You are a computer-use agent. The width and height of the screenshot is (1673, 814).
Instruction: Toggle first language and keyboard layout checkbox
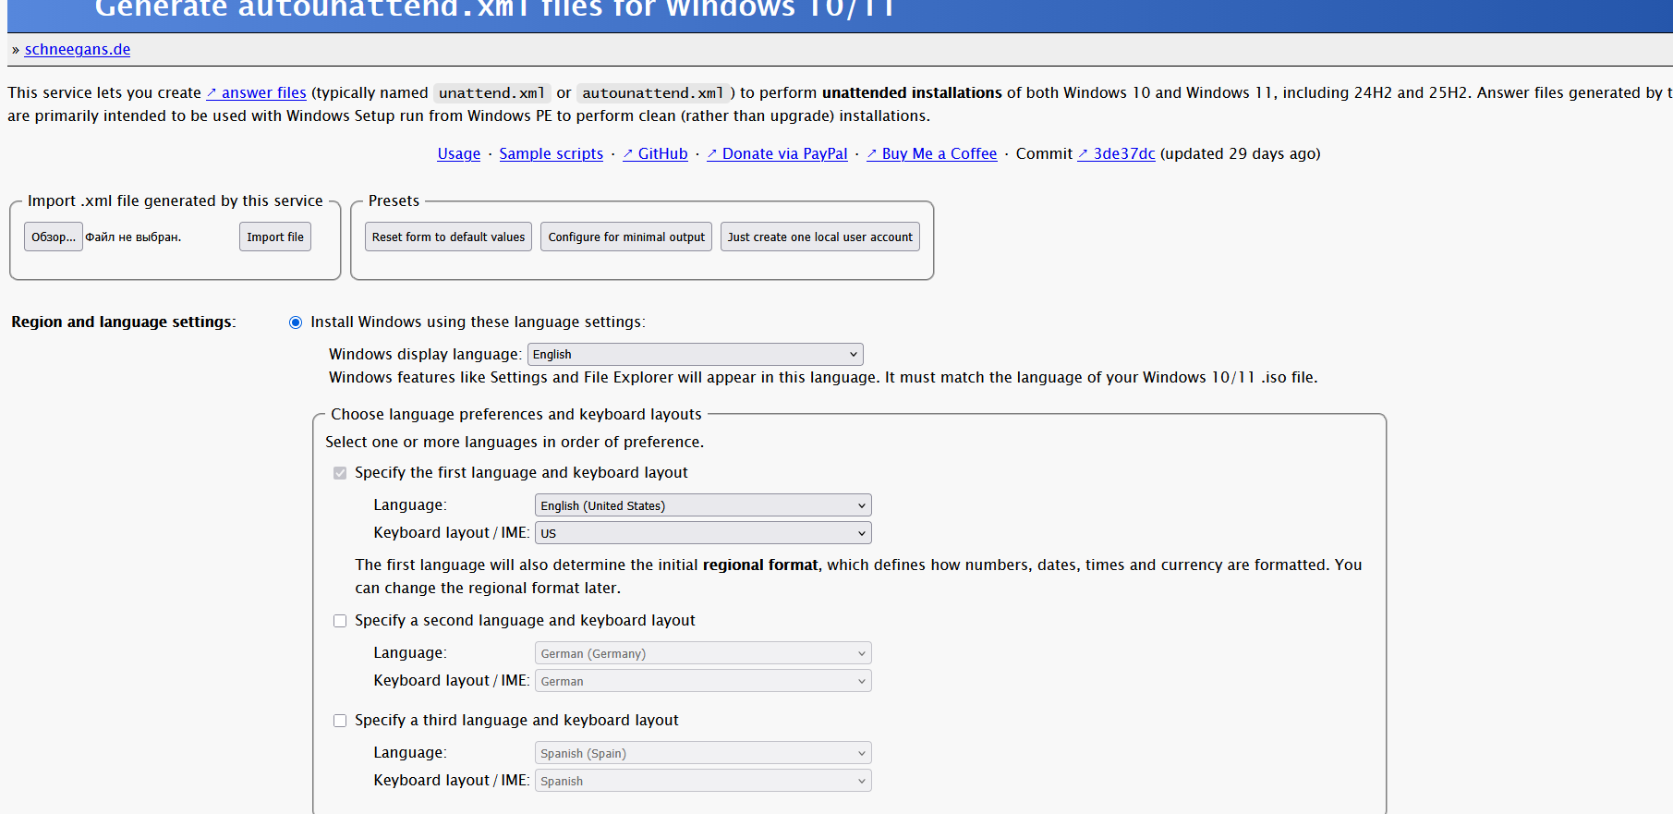pos(340,473)
